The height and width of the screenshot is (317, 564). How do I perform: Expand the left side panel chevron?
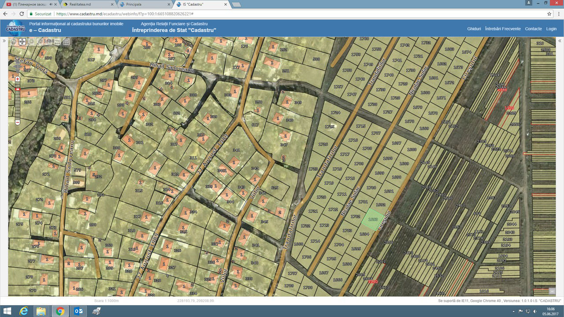(4, 41)
